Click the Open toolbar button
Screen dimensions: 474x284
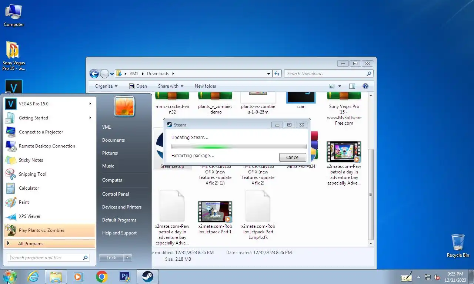coord(138,86)
